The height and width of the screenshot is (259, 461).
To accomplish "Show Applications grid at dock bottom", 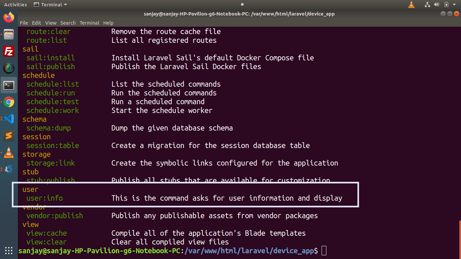I will [x=9, y=251].
